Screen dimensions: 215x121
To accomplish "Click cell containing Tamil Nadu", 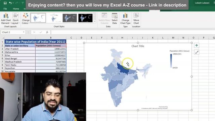I will point(20,65).
